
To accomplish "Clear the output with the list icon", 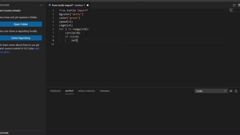I will pos(231,91).
